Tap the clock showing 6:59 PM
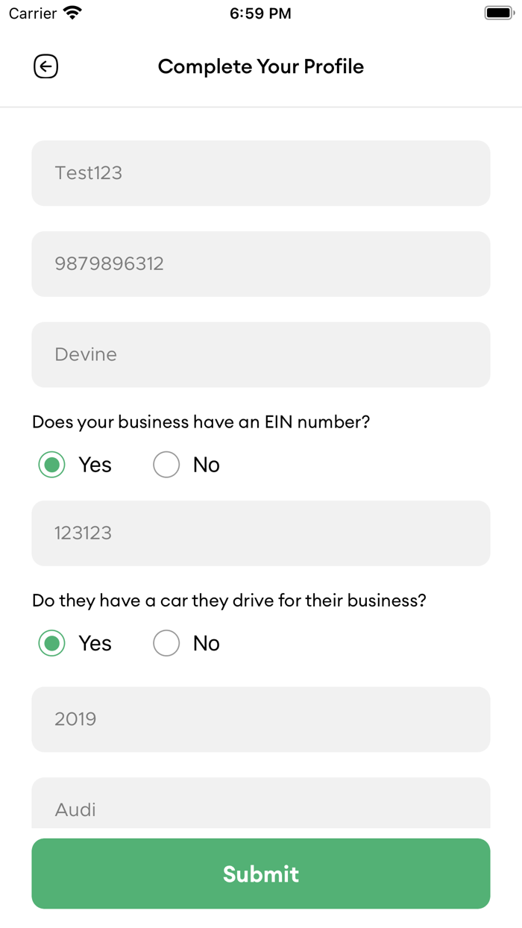Viewport: 522px width, 928px height. coord(260,13)
